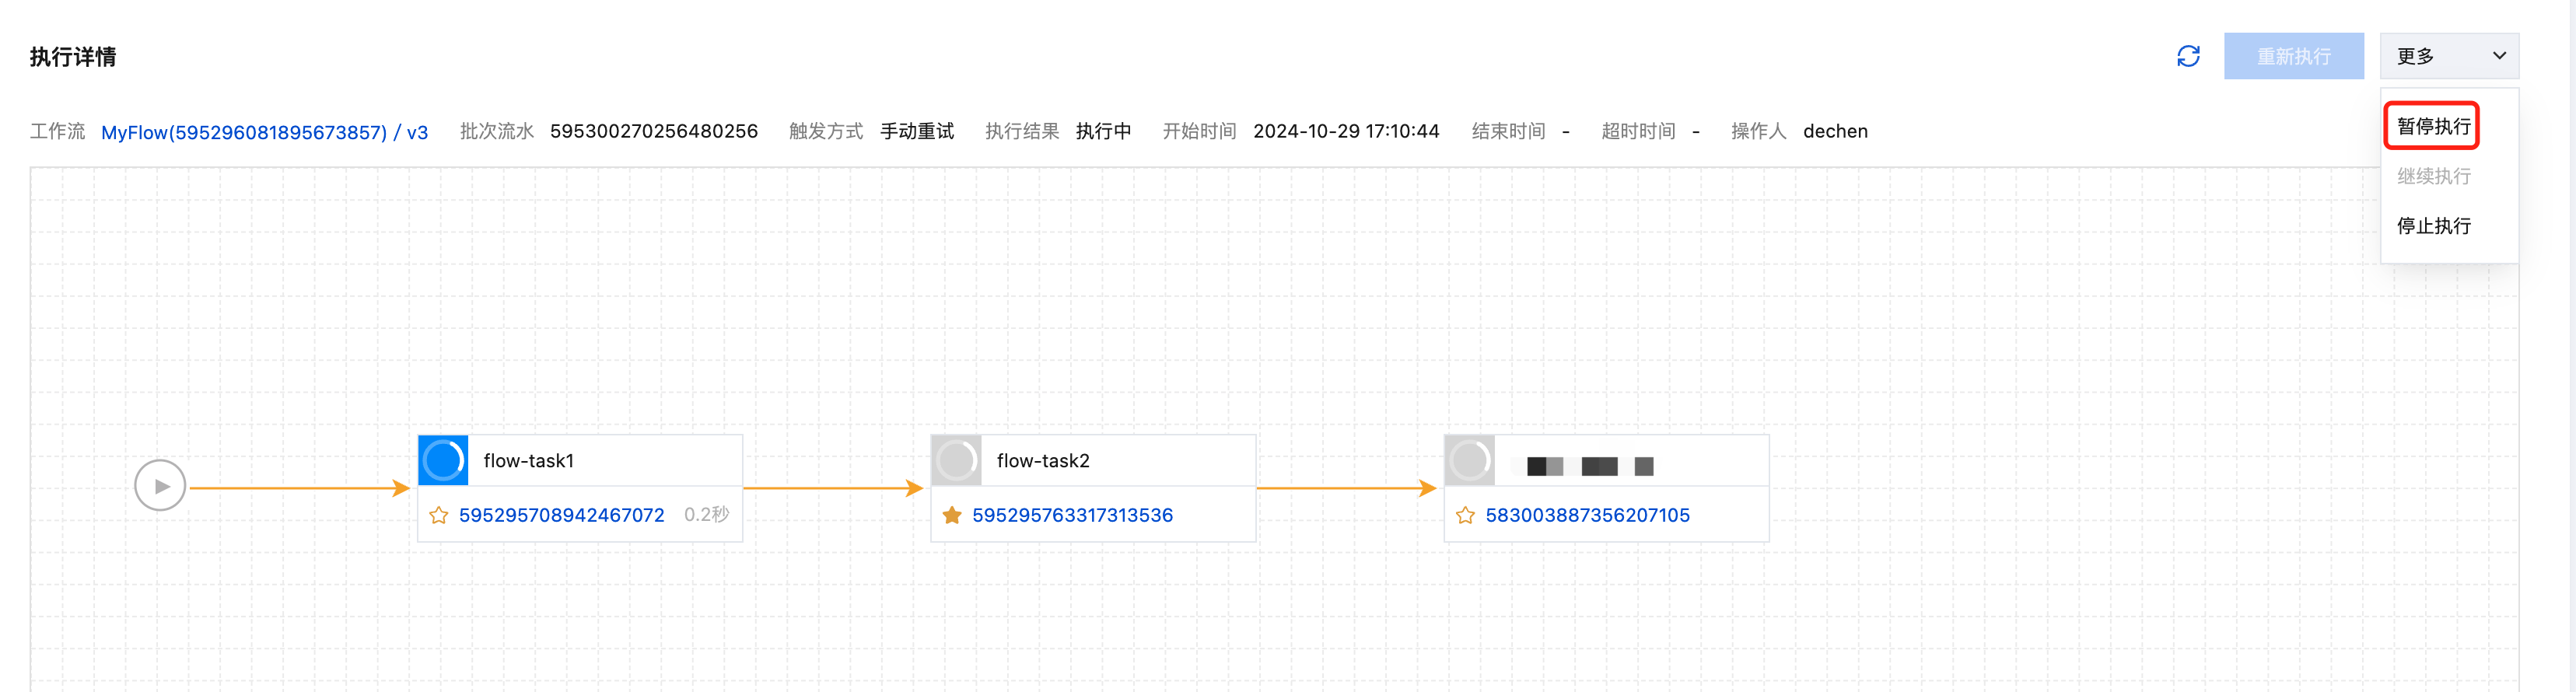This screenshot has width=2576, height=692.
Task: Click the 批次流水 field label
Action: click(x=497, y=132)
